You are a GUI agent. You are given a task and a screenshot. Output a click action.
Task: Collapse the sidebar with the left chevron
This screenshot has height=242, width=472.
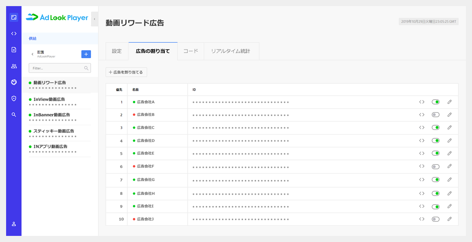coord(94,18)
